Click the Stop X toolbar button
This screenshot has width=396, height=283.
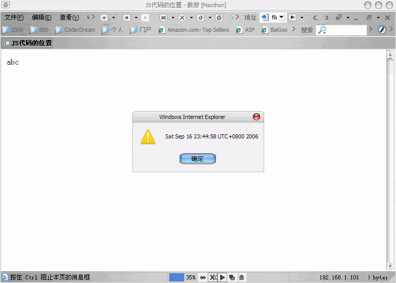[x=182, y=17]
